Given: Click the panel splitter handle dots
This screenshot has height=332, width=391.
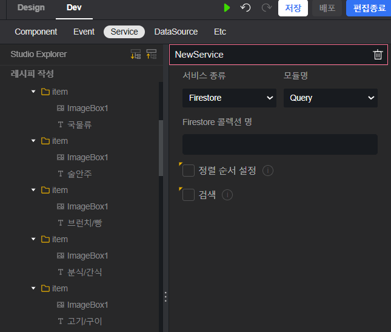Looking at the screenshot, I should 165,297.
